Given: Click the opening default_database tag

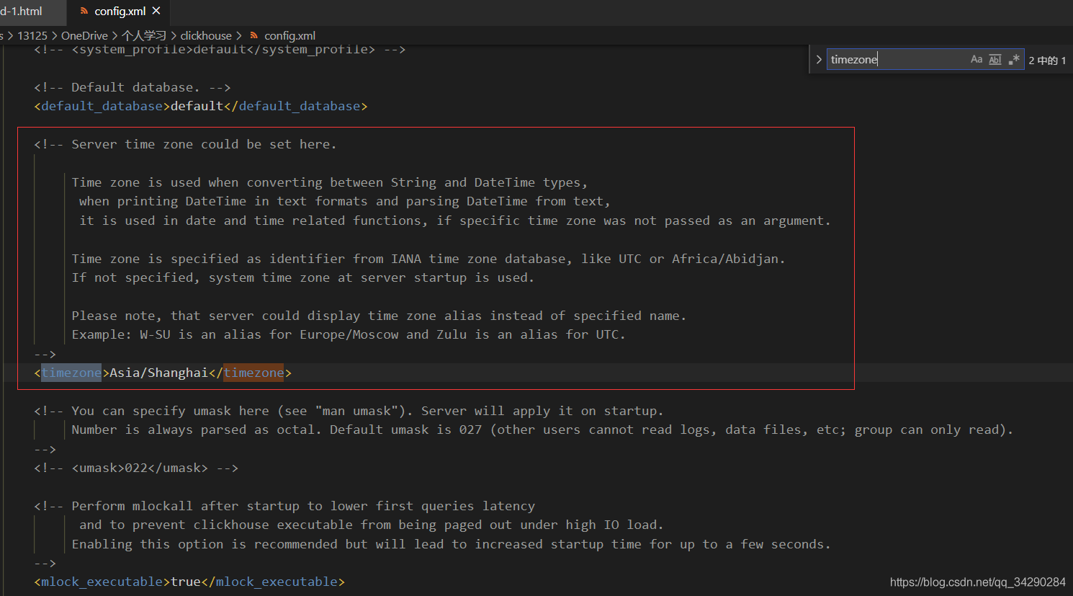Looking at the screenshot, I should tap(102, 106).
